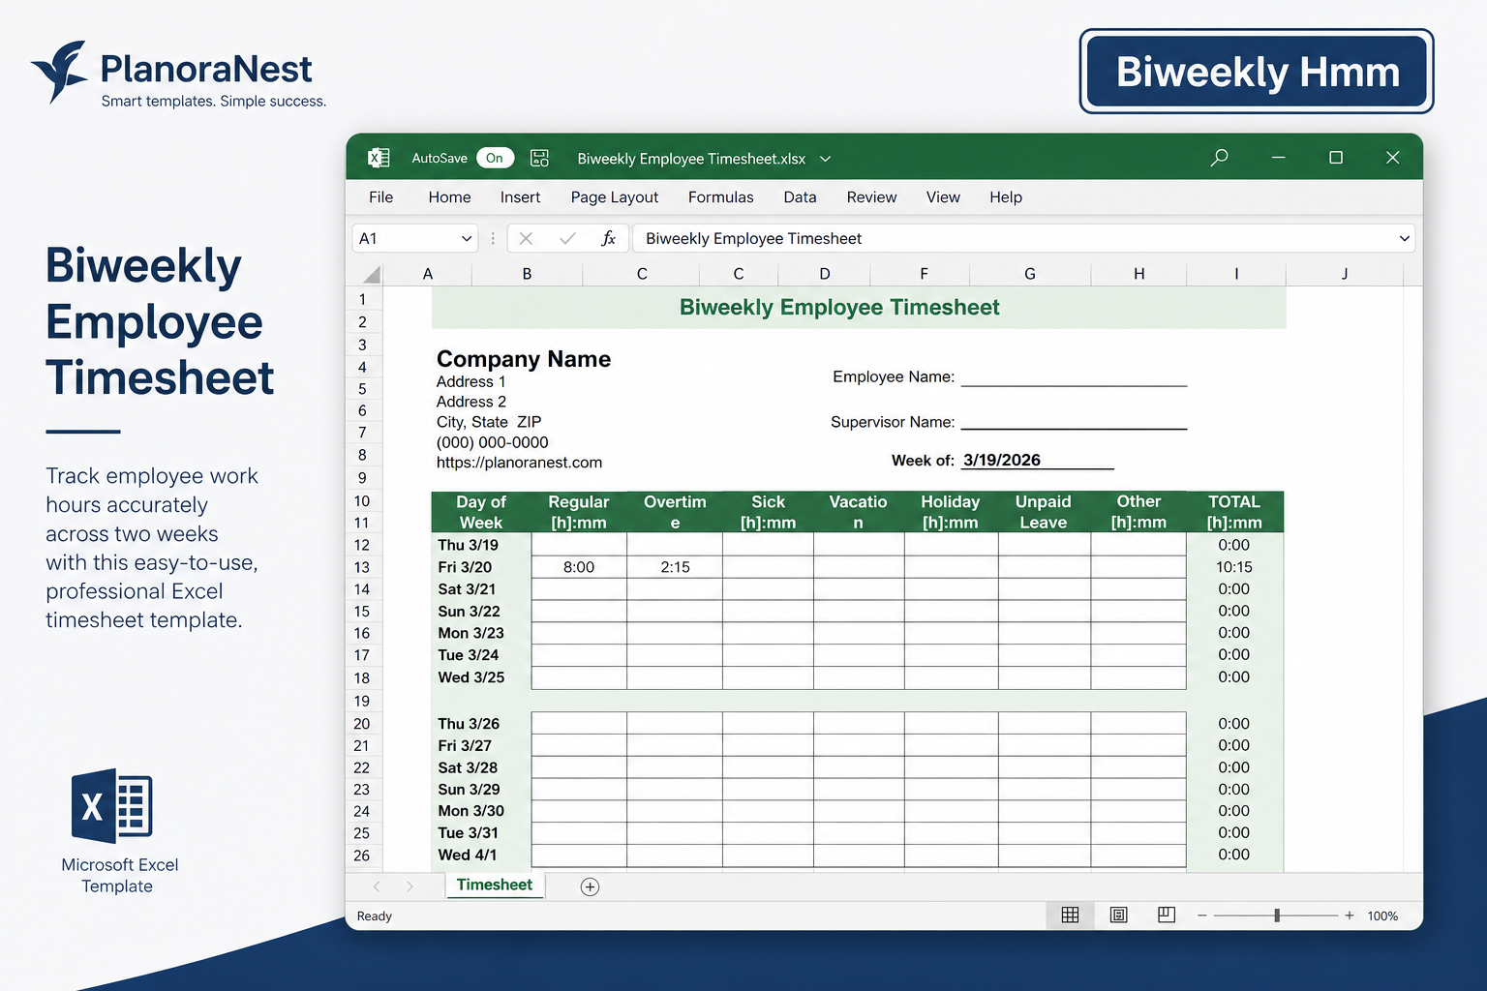Switch to the Data tab

800,197
